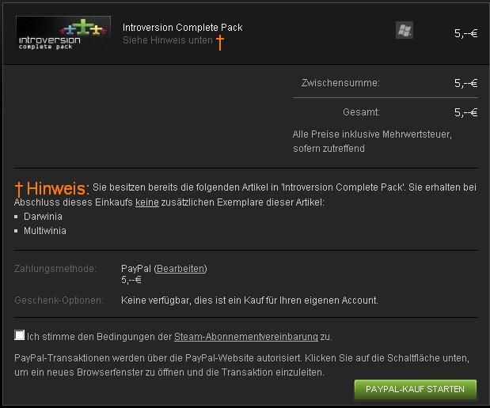Click the item price next to Windows icon

466,33
